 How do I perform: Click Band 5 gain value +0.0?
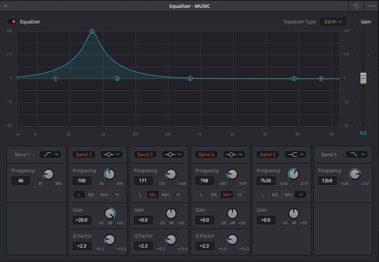[x=266, y=220]
